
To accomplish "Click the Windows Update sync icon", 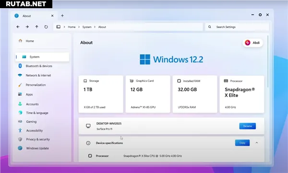I will [20, 148].
